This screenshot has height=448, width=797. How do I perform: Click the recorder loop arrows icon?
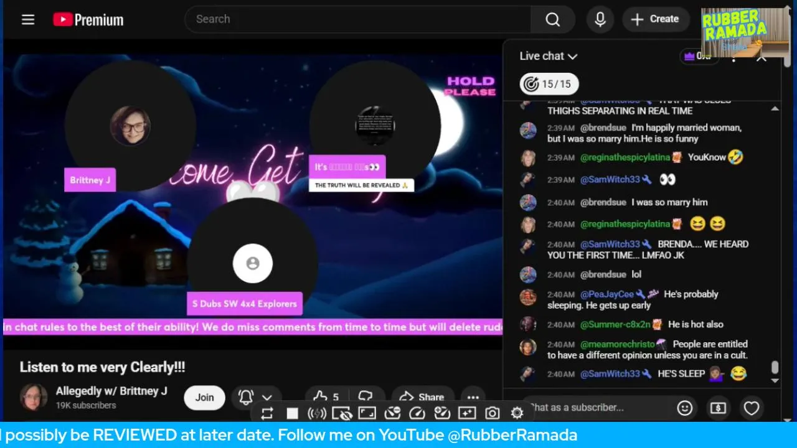267,413
